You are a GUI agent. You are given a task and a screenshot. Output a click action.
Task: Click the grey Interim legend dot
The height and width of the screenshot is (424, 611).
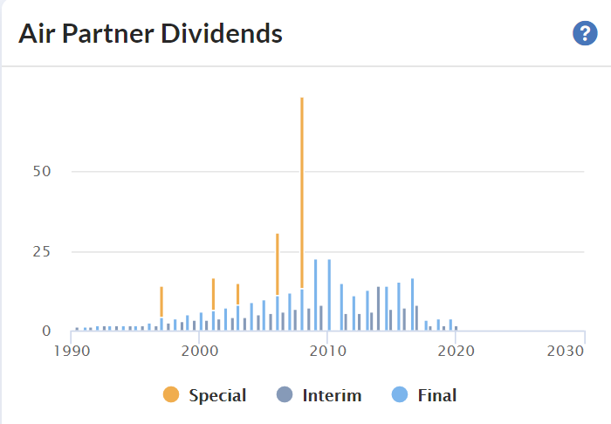285,394
